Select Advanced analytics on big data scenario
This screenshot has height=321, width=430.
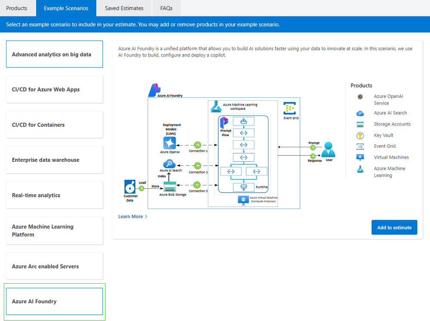point(54,54)
